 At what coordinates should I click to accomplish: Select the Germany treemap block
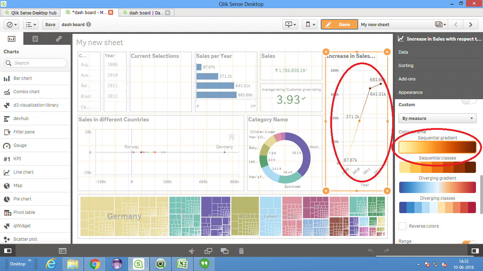tap(124, 216)
